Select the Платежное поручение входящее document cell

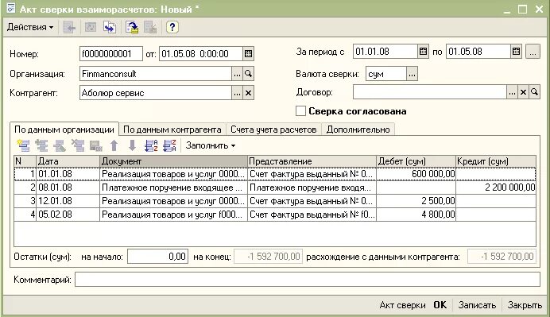pyautogui.click(x=173, y=187)
